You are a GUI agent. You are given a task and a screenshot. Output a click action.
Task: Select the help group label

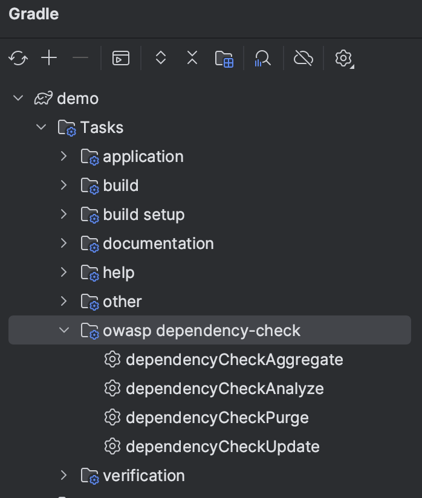tap(118, 273)
